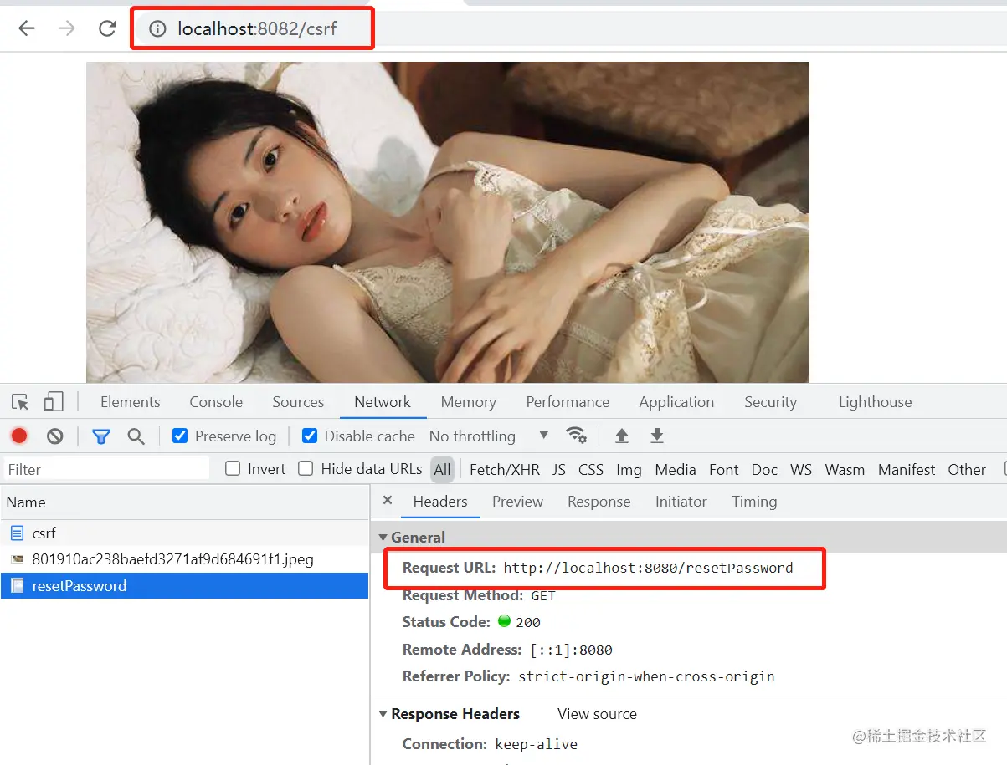
Task: Open site info icon in address bar
Action: pyautogui.click(x=157, y=29)
